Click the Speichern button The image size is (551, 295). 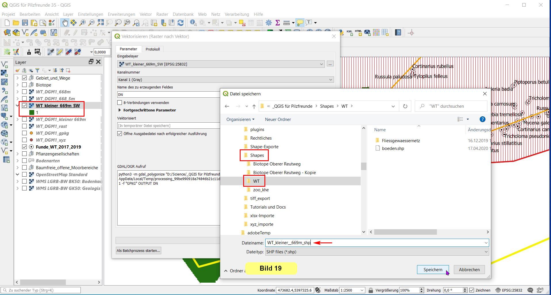(433, 269)
